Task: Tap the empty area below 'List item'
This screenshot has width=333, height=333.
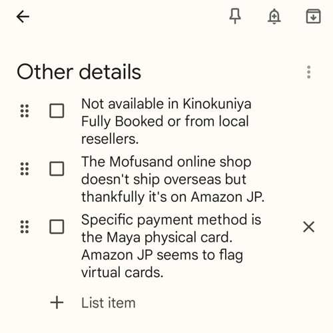Action: (x=166, y=323)
